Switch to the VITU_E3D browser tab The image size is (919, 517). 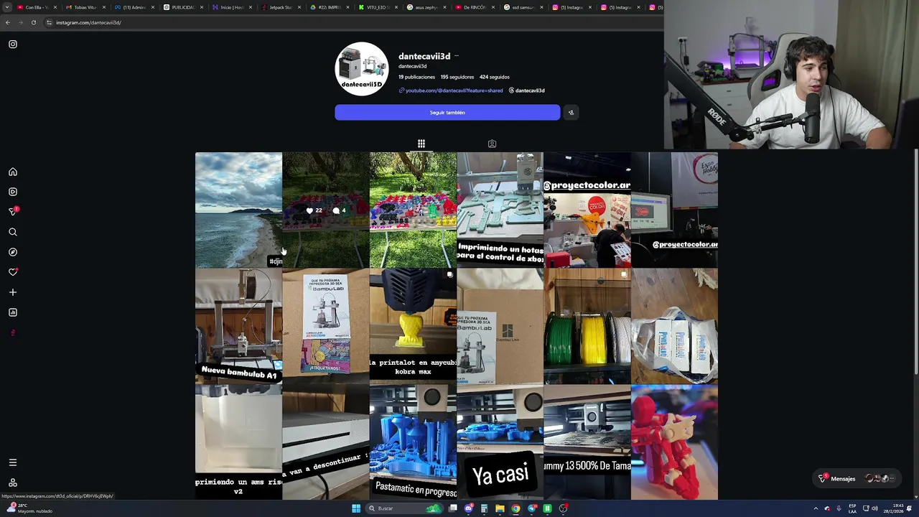point(377,7)
